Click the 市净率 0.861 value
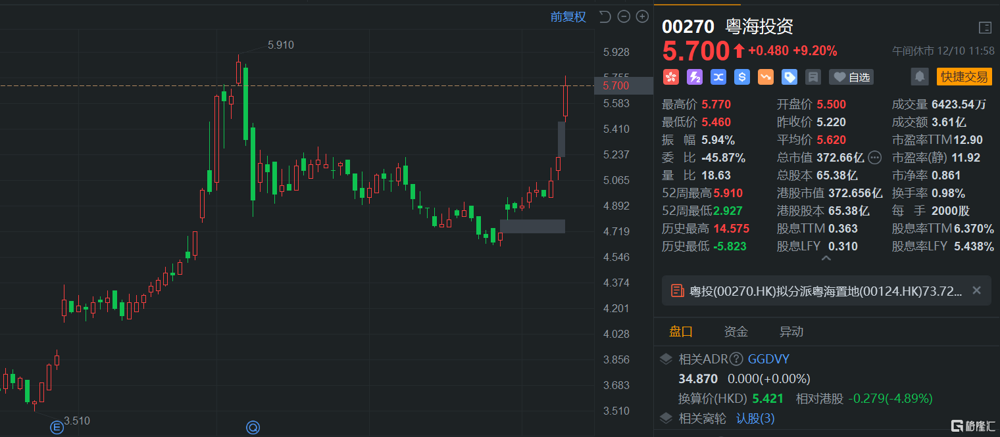This screenshot has height=437, width=1000. (x=946, y=175)
